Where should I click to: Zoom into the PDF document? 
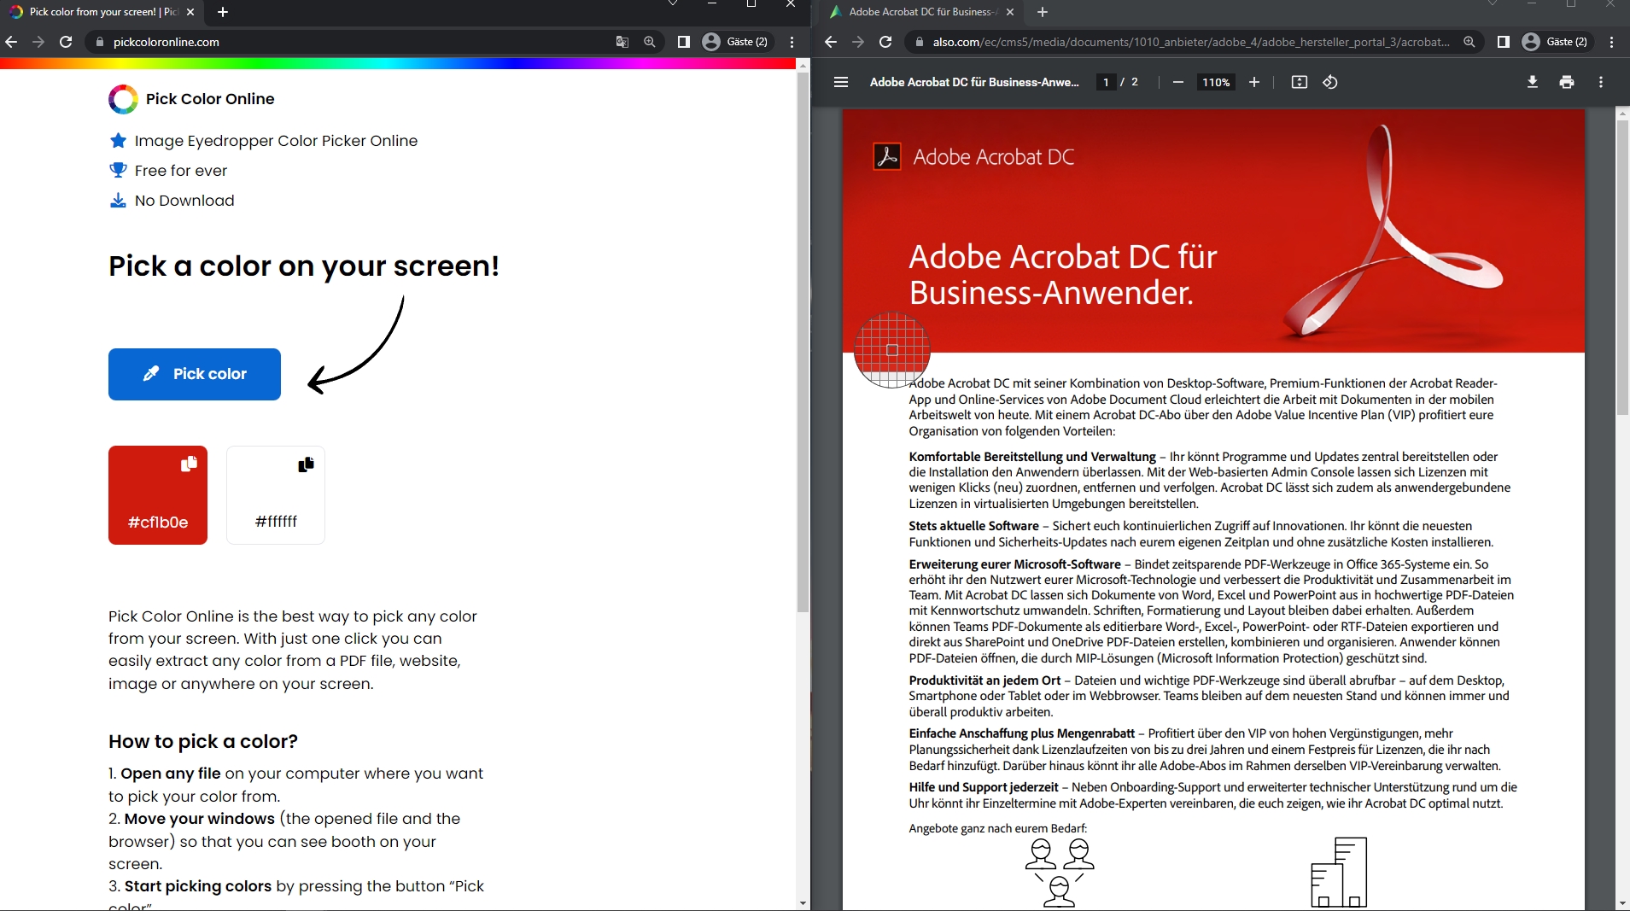(x=1253, y=82)
